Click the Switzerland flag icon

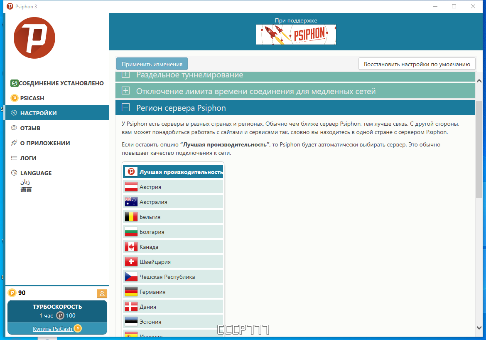click(x=131, y=261)
